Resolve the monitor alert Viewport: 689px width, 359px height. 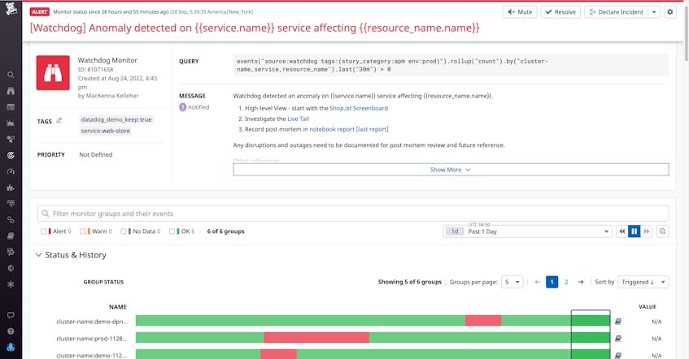tap(560, 12)
